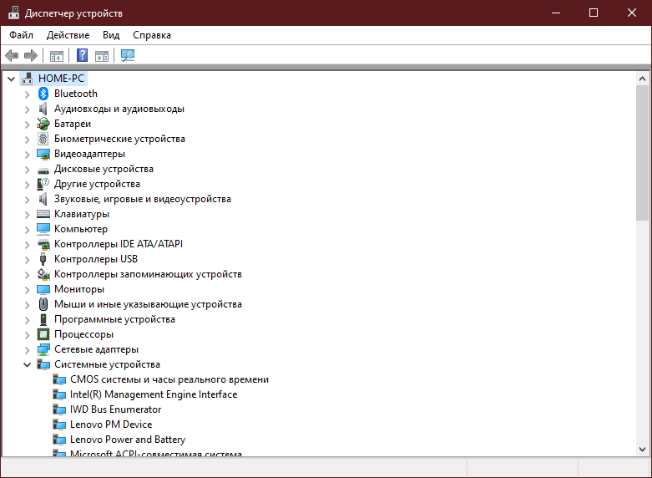Open the Справка menu

coord(152,35)
